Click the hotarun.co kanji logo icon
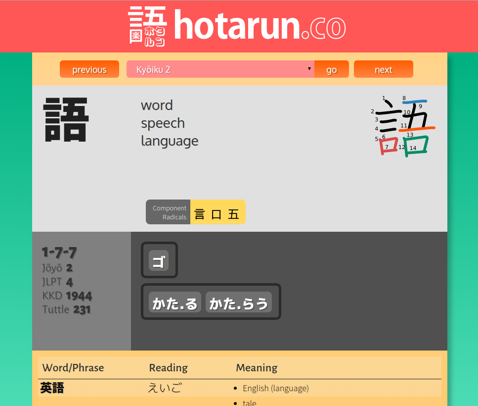The height and width of the screenshot is (406, 478). 147,27
